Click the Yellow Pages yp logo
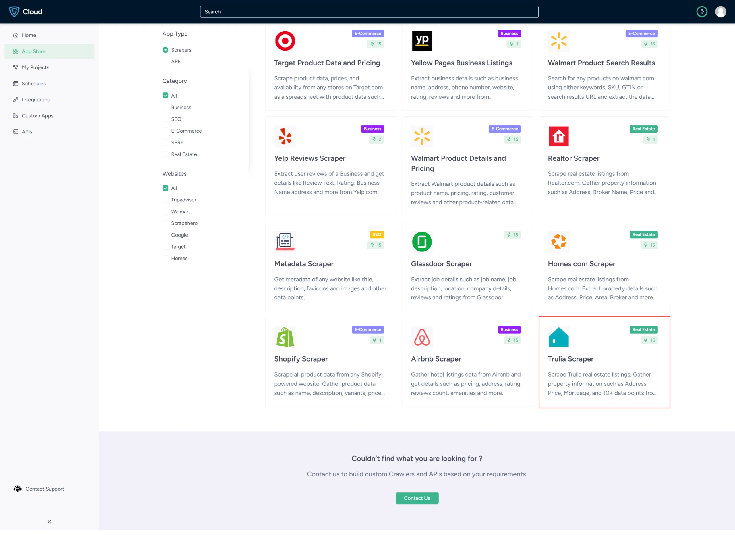This screenshot has height=535, width=735. (422, 41)
